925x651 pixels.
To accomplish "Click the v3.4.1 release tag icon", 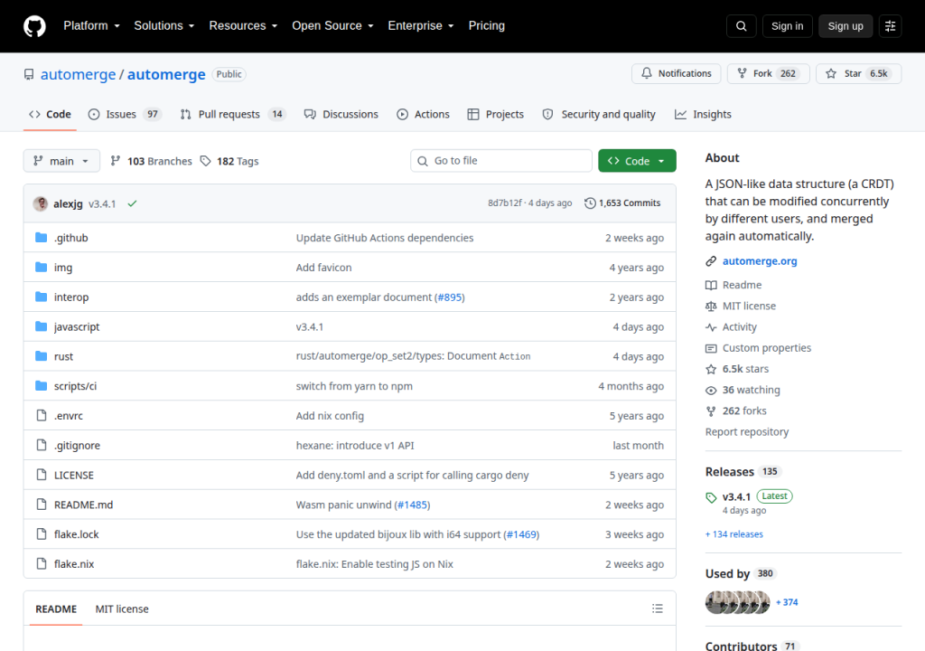I will click(711, 497).
